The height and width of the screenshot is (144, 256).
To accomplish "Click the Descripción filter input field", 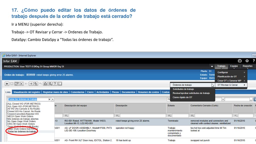I will pos(143,115).
